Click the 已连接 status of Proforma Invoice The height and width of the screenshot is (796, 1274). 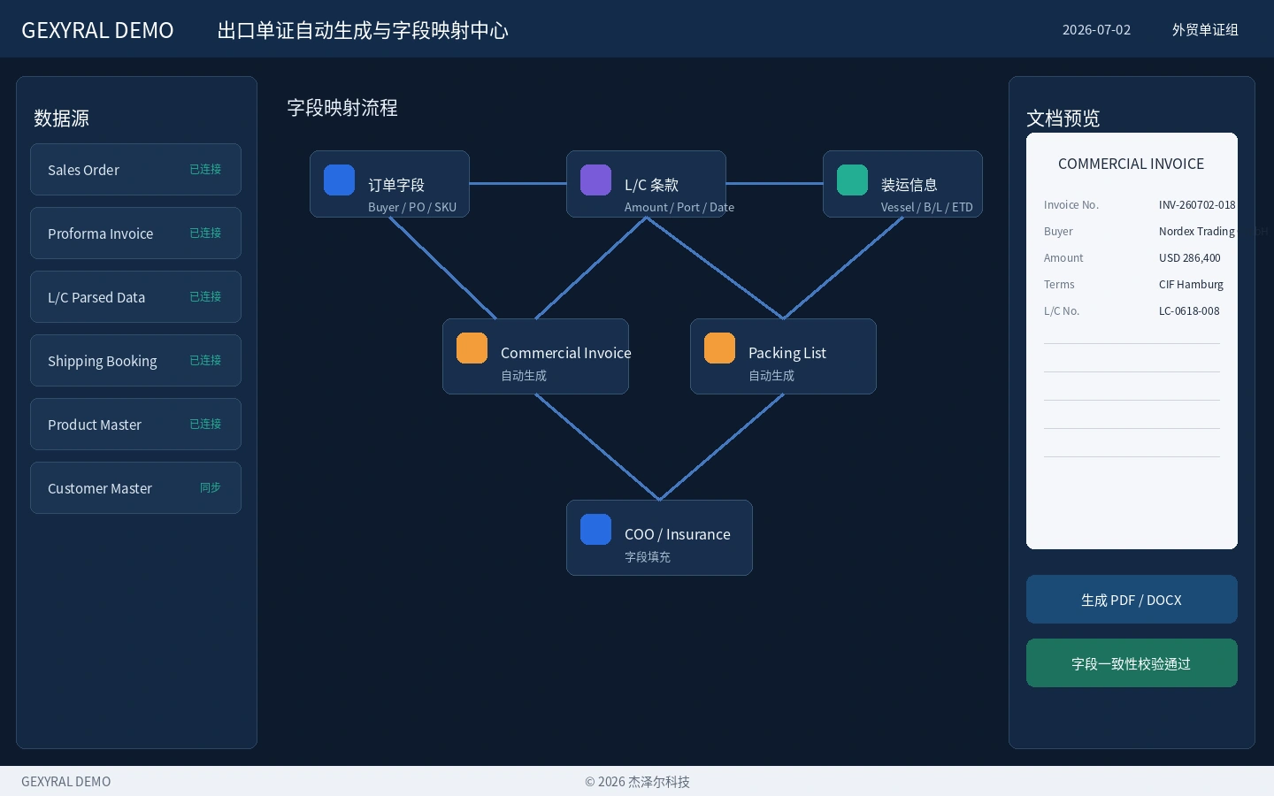pos(205,233)
